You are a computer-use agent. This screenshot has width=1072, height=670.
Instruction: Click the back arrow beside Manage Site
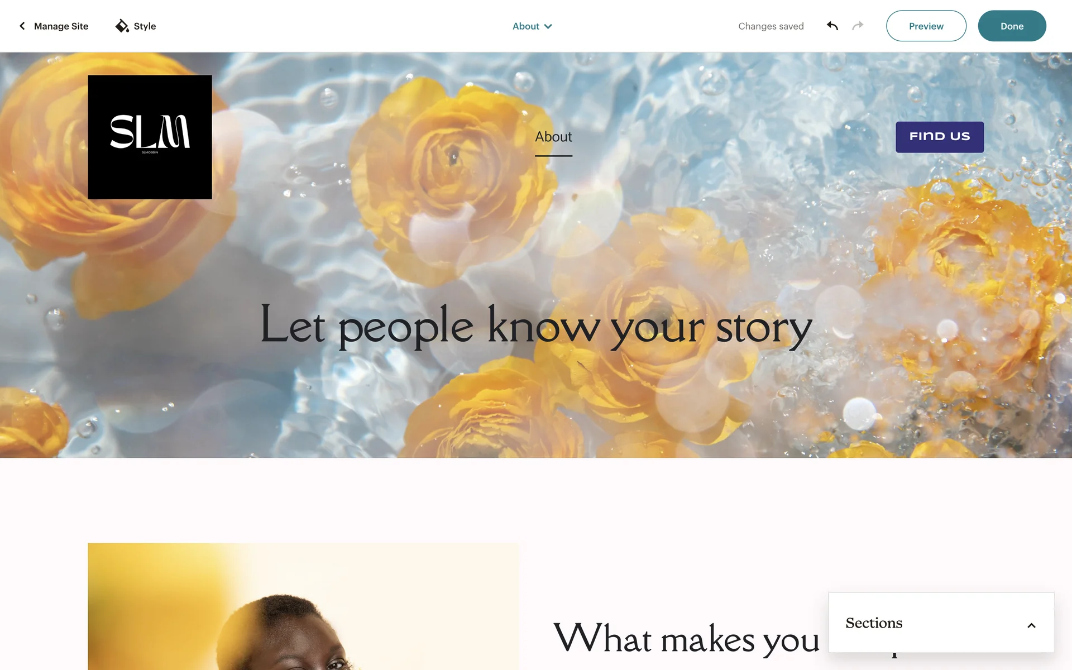click(22, 26)
